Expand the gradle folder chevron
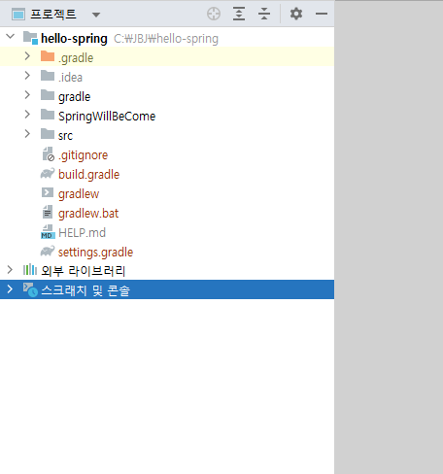The height and width of the screenshot is (474, 443). pyautogui.click(x=27, y=95)
